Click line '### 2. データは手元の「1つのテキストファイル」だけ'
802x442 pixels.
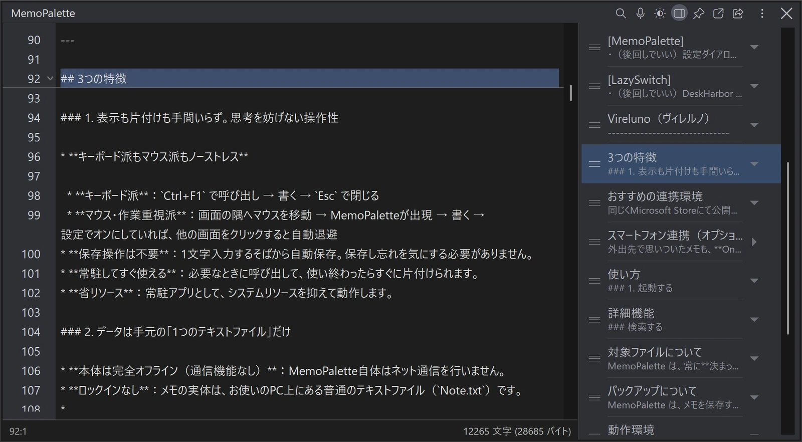click(x=175, y=332)
